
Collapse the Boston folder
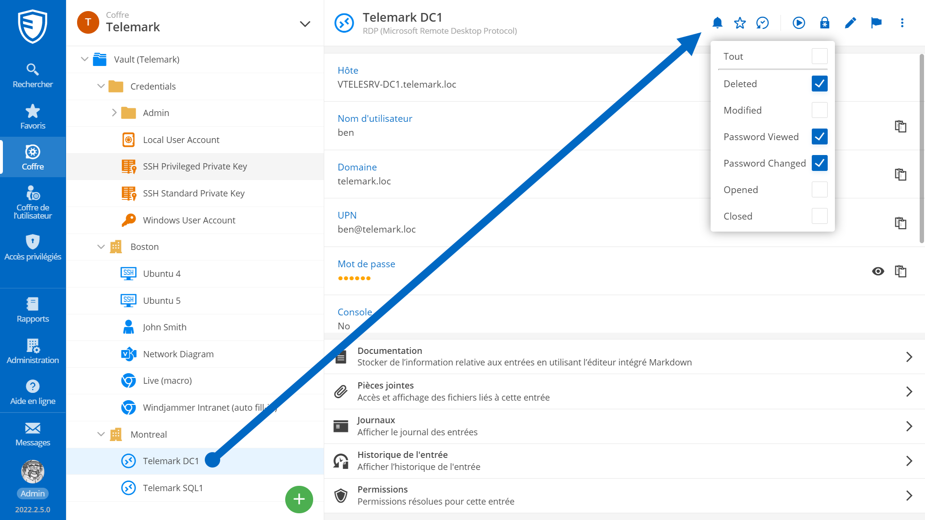(x=101, y=247)
